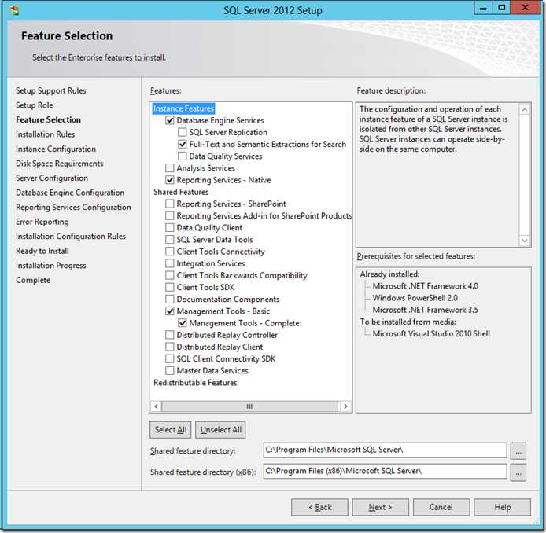
Task: Cancel the SQL Server setup
Action: tap(441, 507)
